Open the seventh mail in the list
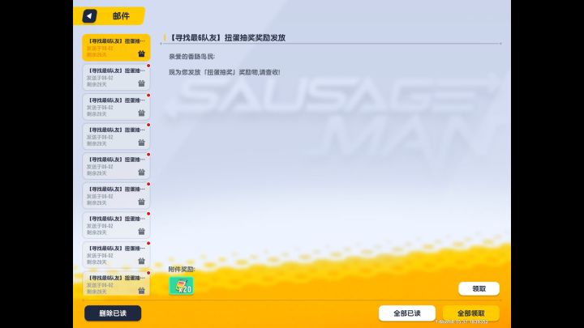Screen dimensions: 584x328 [116, 225]
